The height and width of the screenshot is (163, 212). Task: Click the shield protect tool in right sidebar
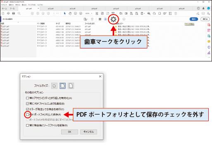[x=209, y=47]
